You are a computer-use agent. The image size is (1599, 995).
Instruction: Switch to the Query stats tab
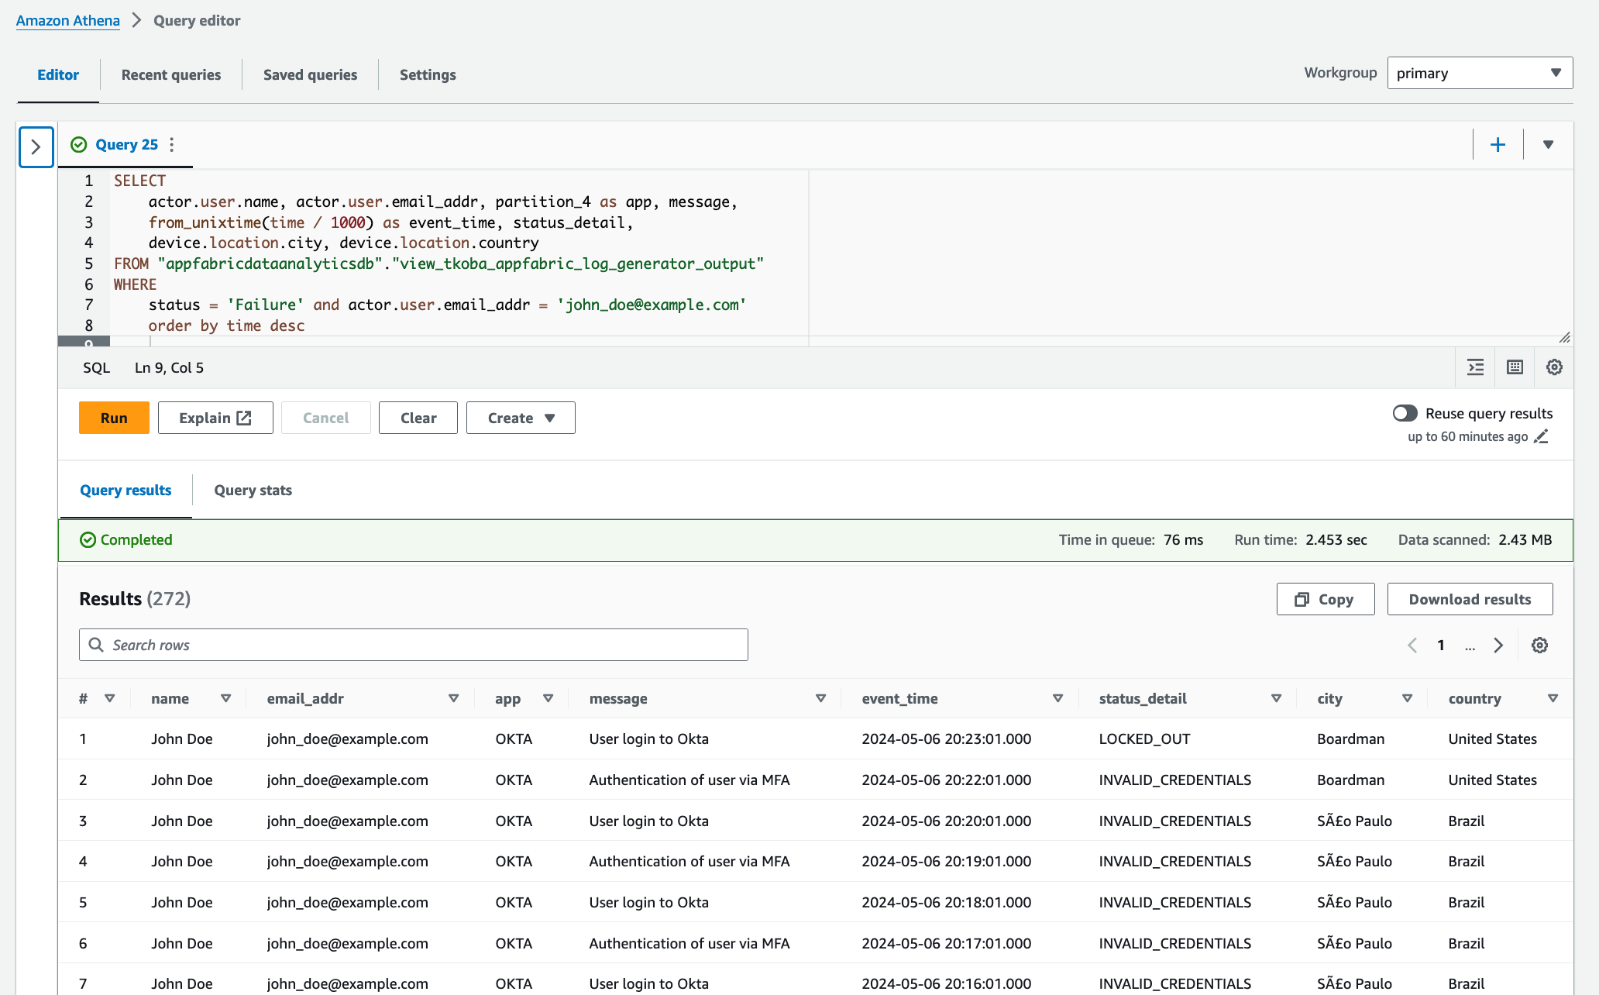[x=253, y=491]
